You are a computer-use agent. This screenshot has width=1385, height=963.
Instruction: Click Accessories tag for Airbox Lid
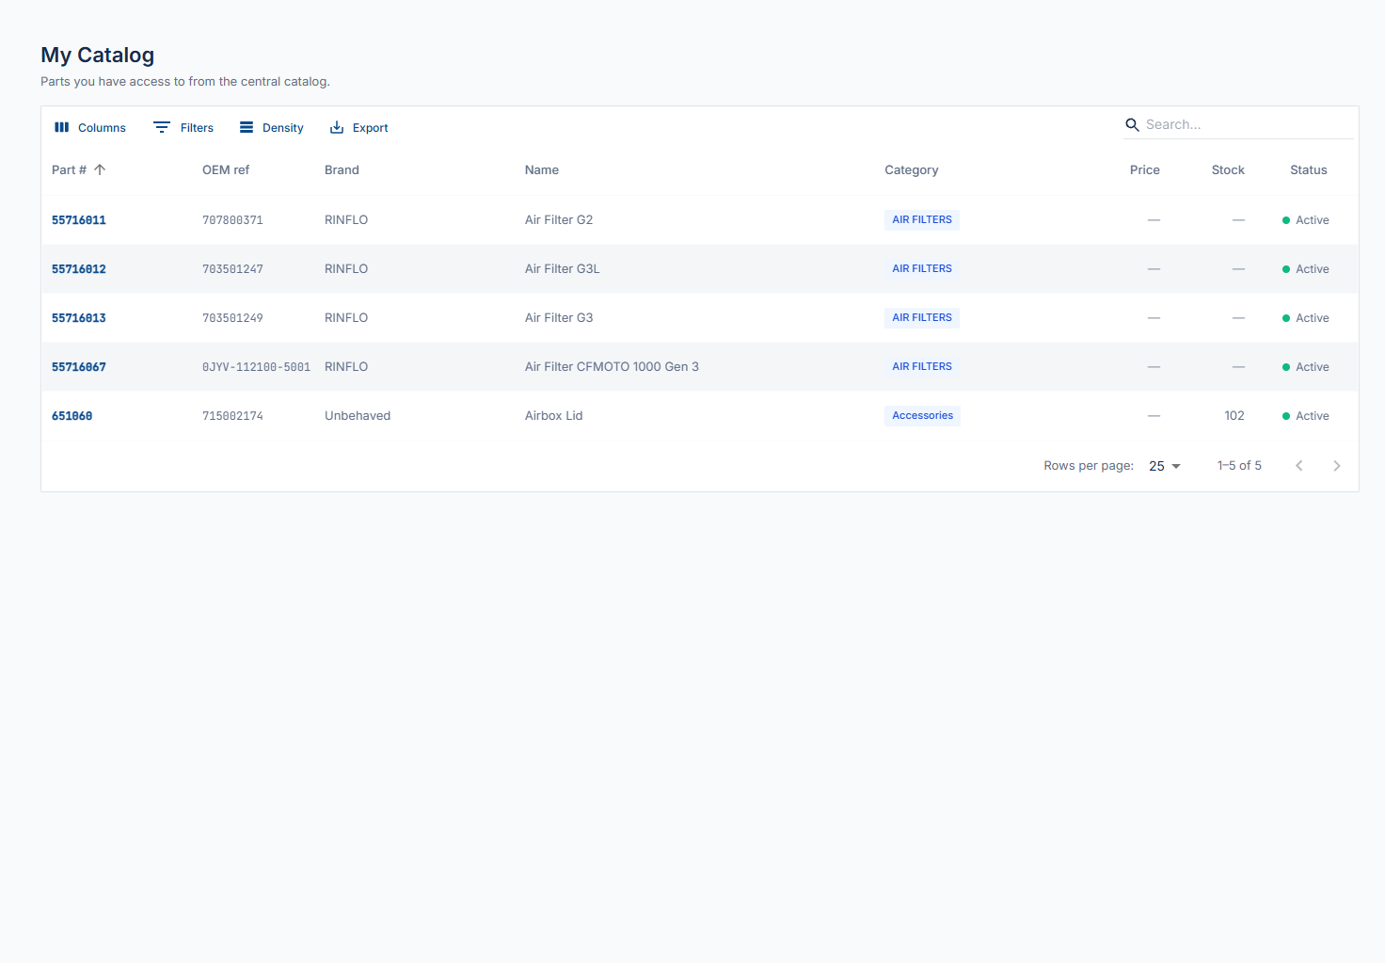922,415
